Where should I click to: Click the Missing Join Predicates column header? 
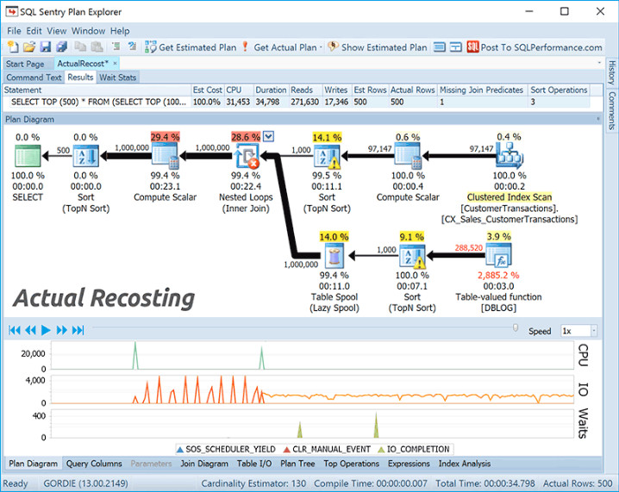481,90
